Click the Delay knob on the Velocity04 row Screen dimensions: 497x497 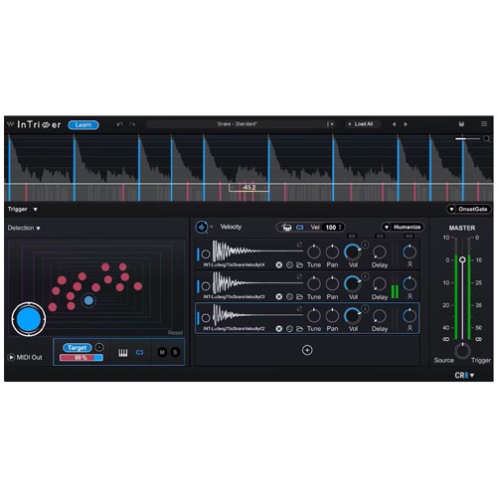pyautogui.click(x=380, y=252)
